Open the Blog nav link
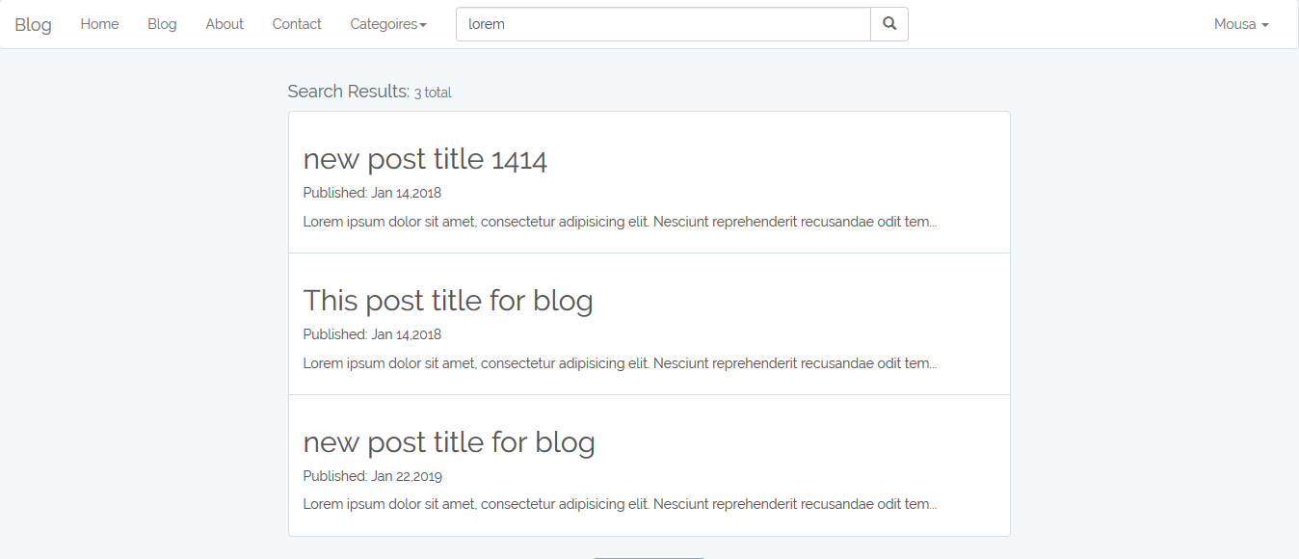Viewport: 1299px width, 559px height. click(162, 24)
